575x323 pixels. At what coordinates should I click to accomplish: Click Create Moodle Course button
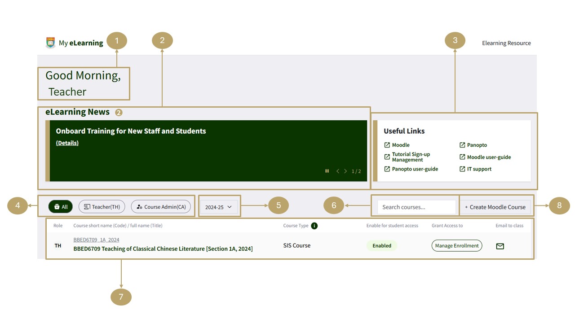pyautogui.click(x=495, y=207)
